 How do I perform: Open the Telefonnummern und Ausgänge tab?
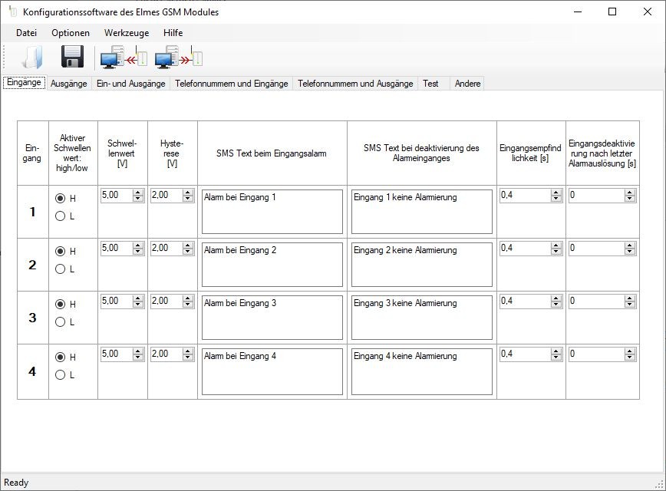click(355, 84)
